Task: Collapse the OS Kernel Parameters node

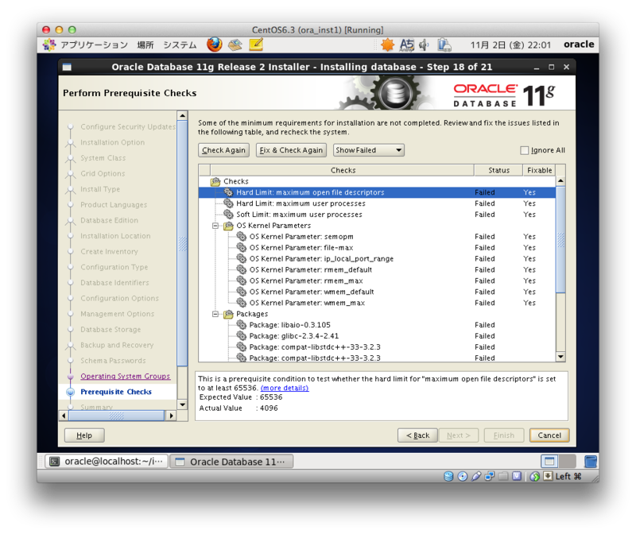Action: [215, 226]
